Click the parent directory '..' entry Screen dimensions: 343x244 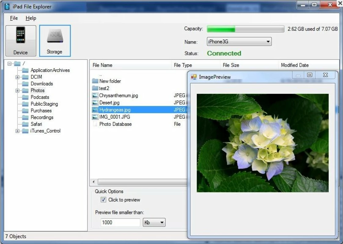click(100, 75)
